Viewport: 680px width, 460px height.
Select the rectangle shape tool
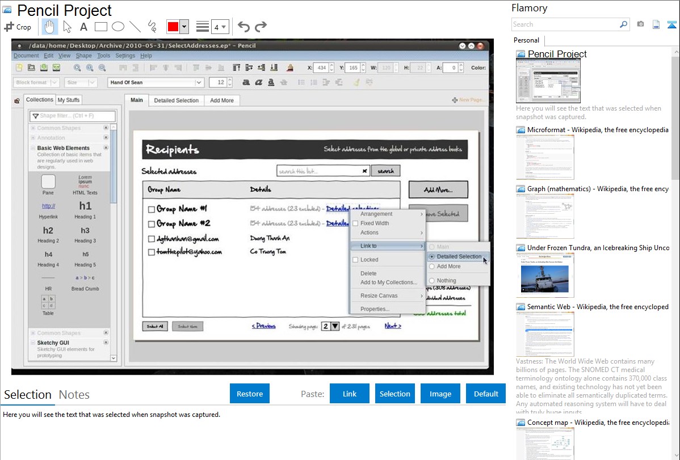101,27
